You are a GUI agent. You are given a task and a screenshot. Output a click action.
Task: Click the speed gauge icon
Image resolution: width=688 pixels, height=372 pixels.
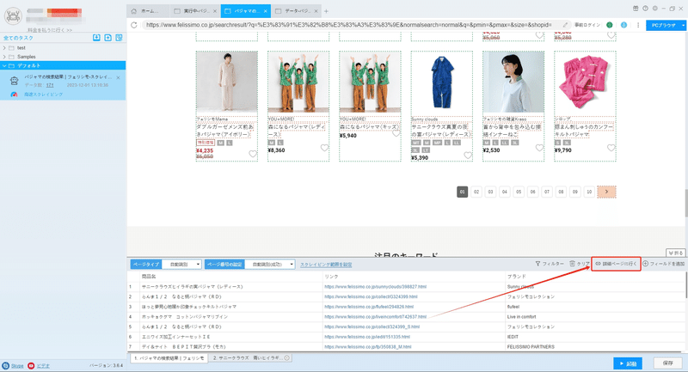[14, 95]
